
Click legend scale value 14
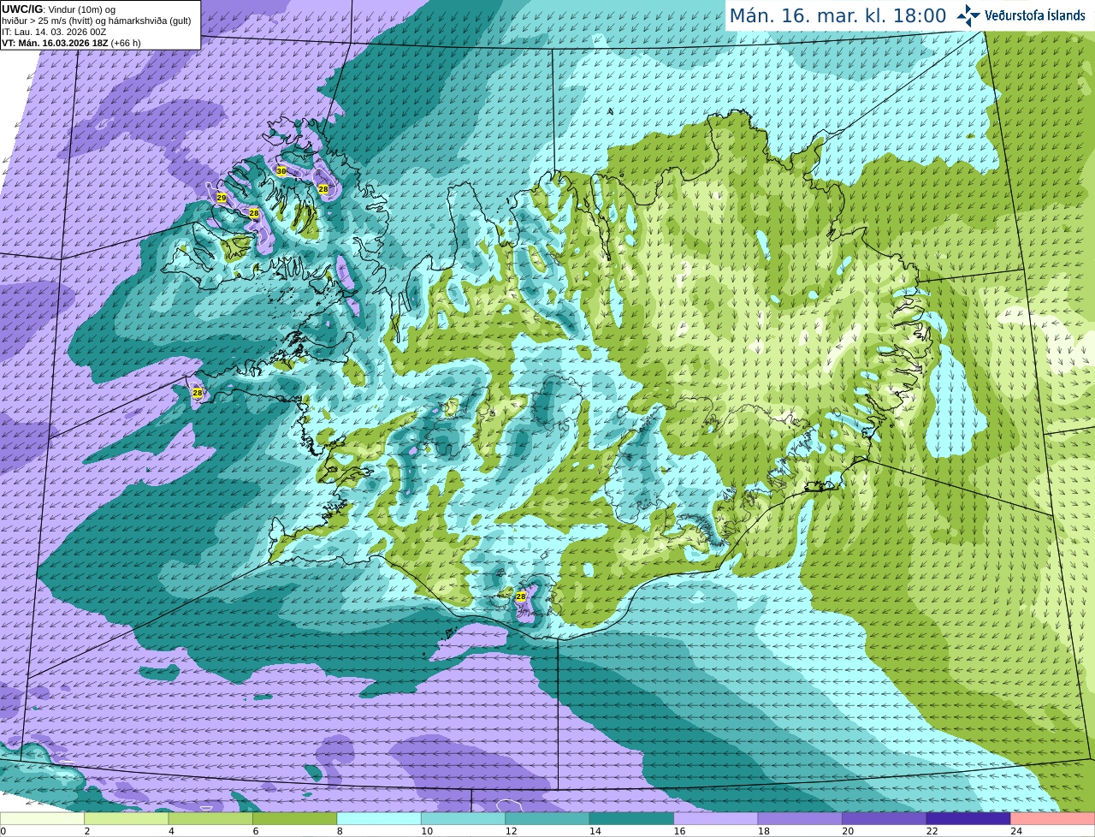point(595,831)
